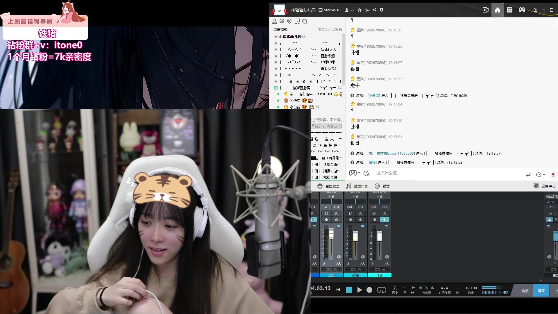Toggle monitor button on 伴奏 channel
Viewport: 558px width, 314px height.
(384, 220)
